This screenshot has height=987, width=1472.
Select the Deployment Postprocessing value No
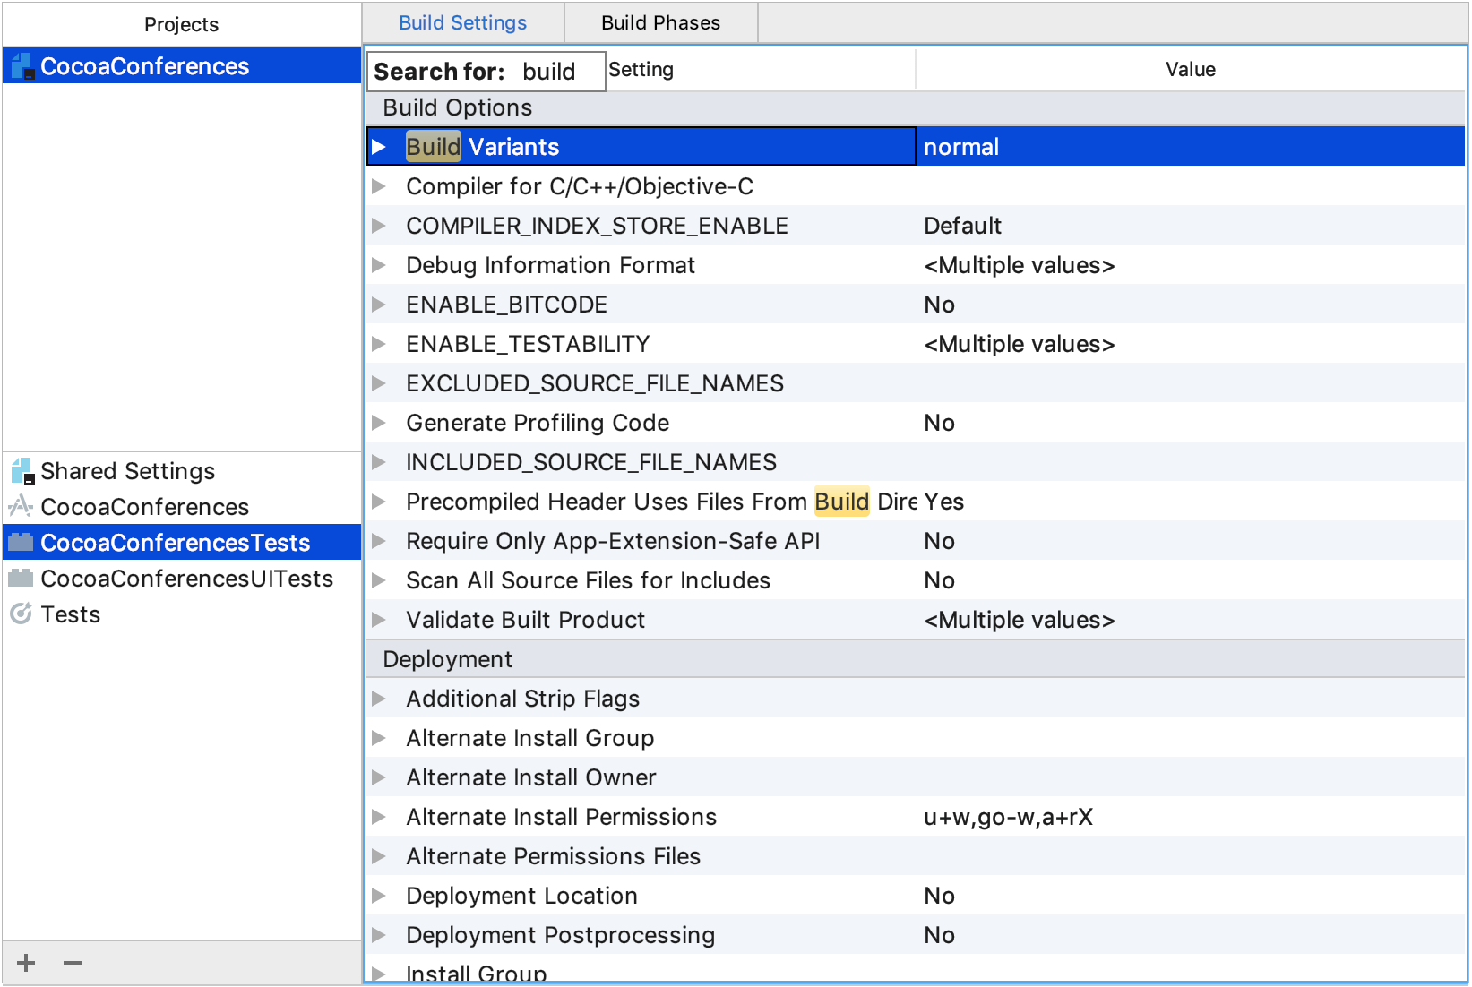[939, 935]
